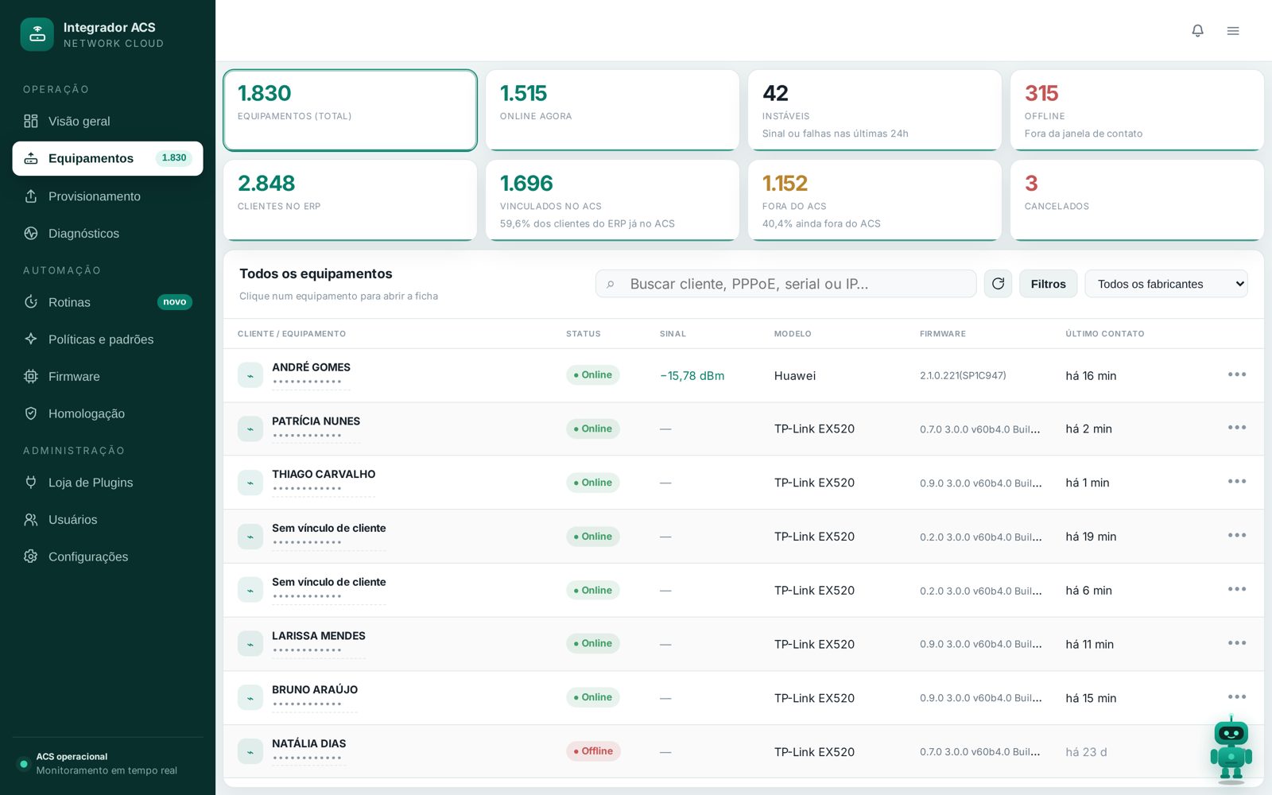Click the refresh equipment list icon
The width and height of the screenshot is (1272, 795).
tap(998, 284)
